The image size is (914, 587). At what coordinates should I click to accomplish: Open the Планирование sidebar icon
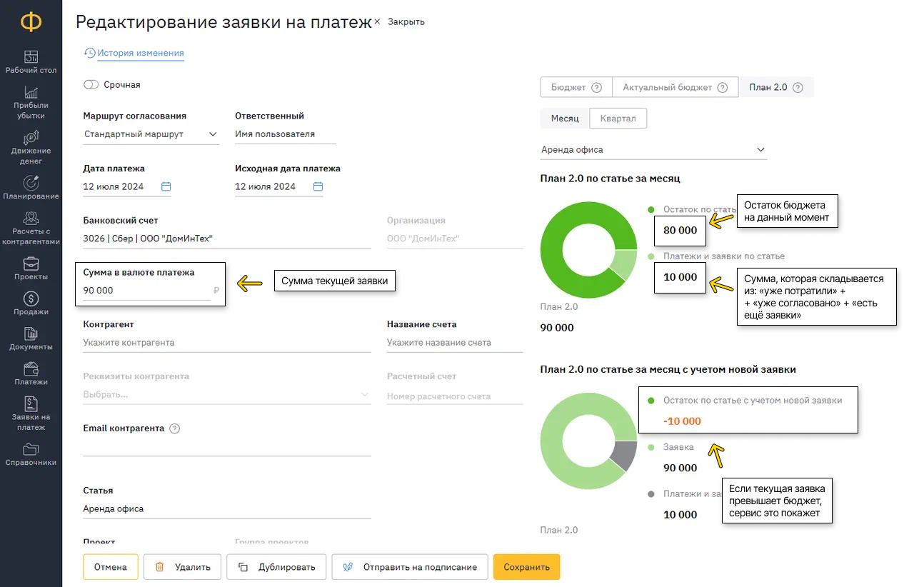click(x=31, y=184)
